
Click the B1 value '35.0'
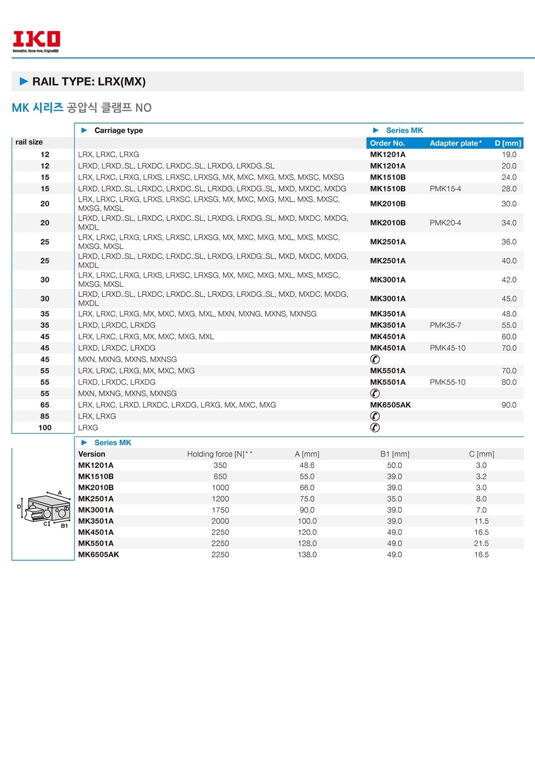click(x=395, y=499)
